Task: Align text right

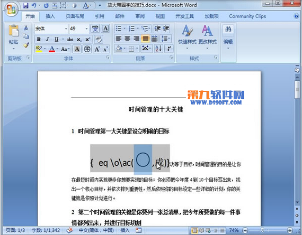Action: click(x=136, y=39)
